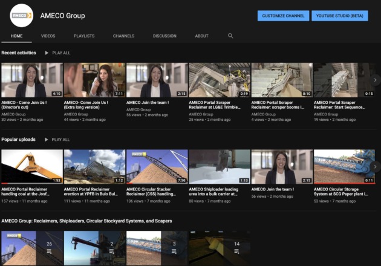Click 'AMECO Join the team !' title in Popular uploads

[x=273, y=189]
